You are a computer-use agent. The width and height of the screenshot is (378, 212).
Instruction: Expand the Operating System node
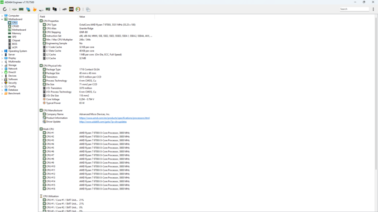(x=2, y=51)
